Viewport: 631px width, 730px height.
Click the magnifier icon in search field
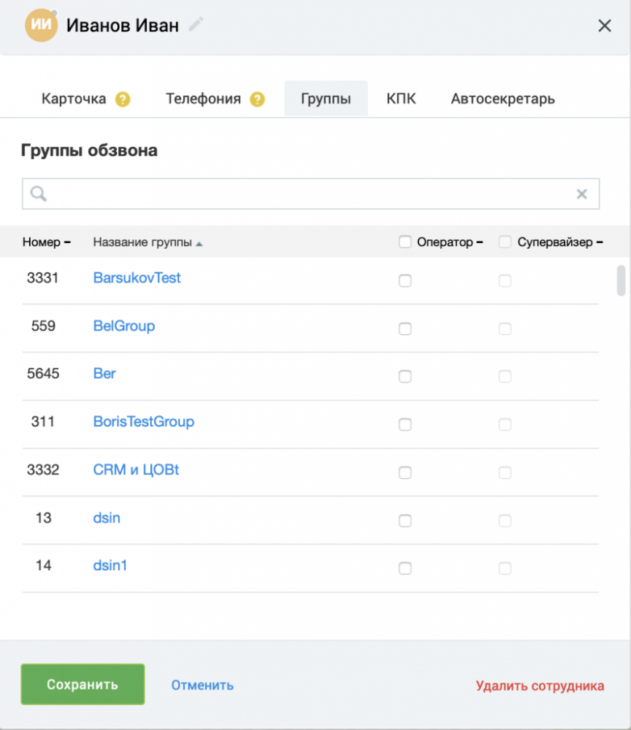click(x=39, y=193)
